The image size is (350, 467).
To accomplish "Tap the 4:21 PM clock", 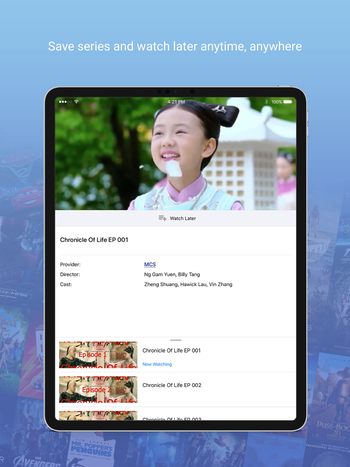I will [x=176, y=102].
